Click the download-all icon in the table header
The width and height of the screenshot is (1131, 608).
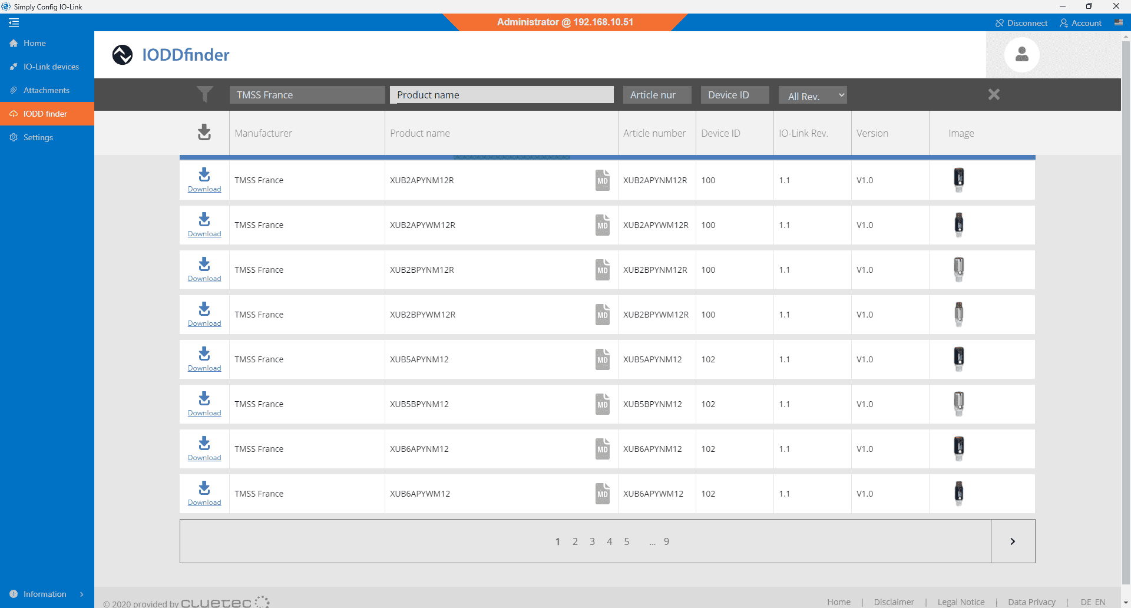coord(204,133)
